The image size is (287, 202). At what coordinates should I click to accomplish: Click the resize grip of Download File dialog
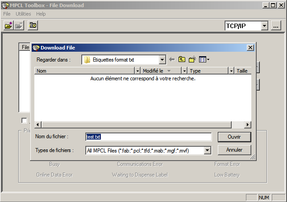tap(253, 157)
